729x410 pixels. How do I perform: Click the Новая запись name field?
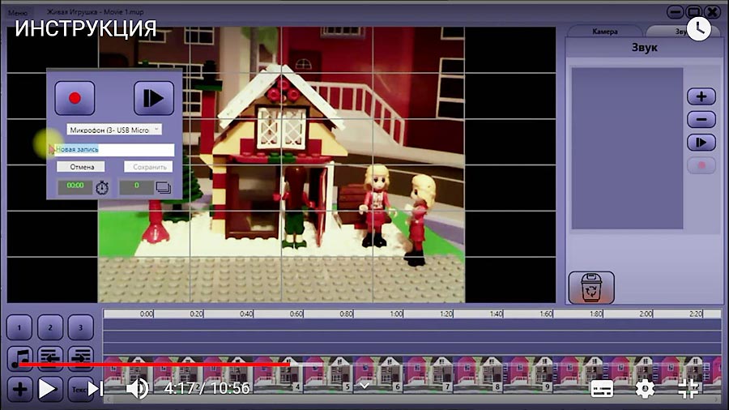coord(113,150)
